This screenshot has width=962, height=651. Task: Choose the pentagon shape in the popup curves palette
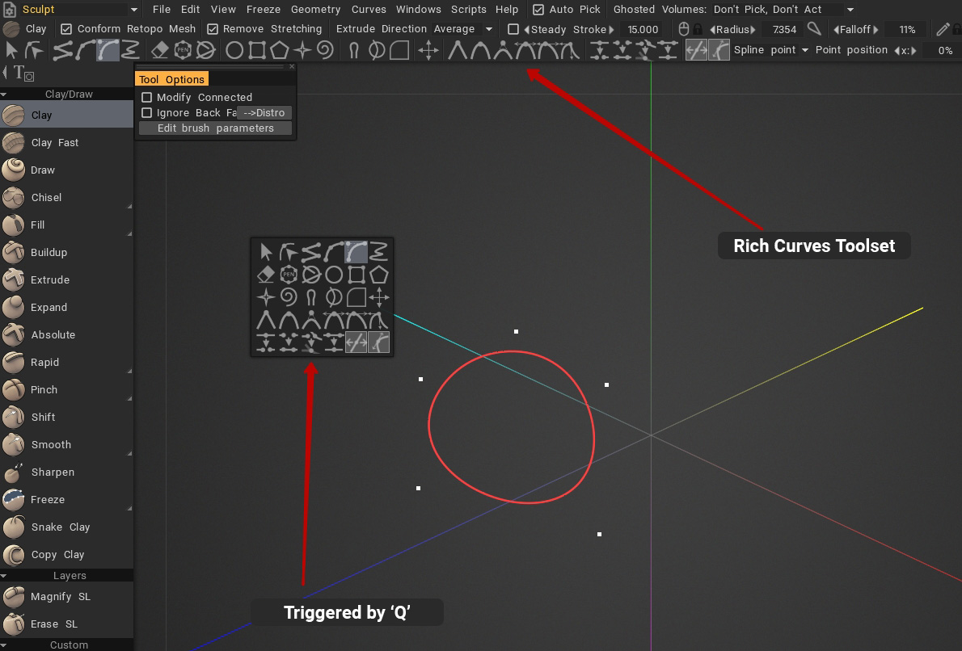point(379,275)
